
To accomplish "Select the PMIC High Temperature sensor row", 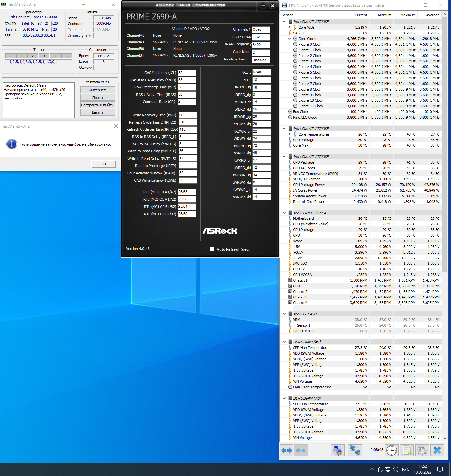I will 361,387.
